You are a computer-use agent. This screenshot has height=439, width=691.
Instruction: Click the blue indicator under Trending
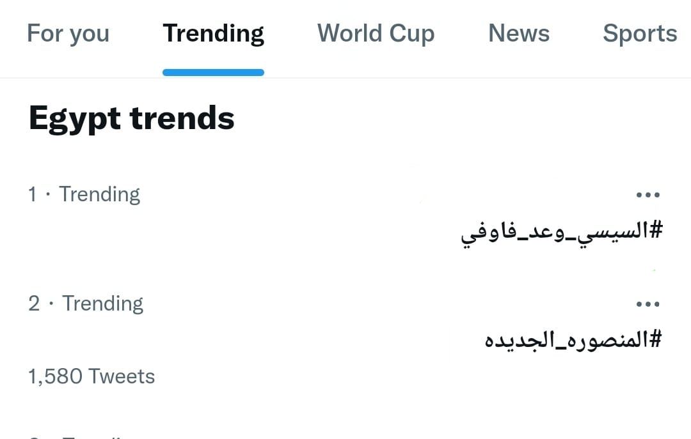pyautogui.click(x=213, y=73)
